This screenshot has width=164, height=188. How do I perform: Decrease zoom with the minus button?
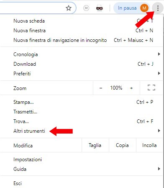click(101, 88)
